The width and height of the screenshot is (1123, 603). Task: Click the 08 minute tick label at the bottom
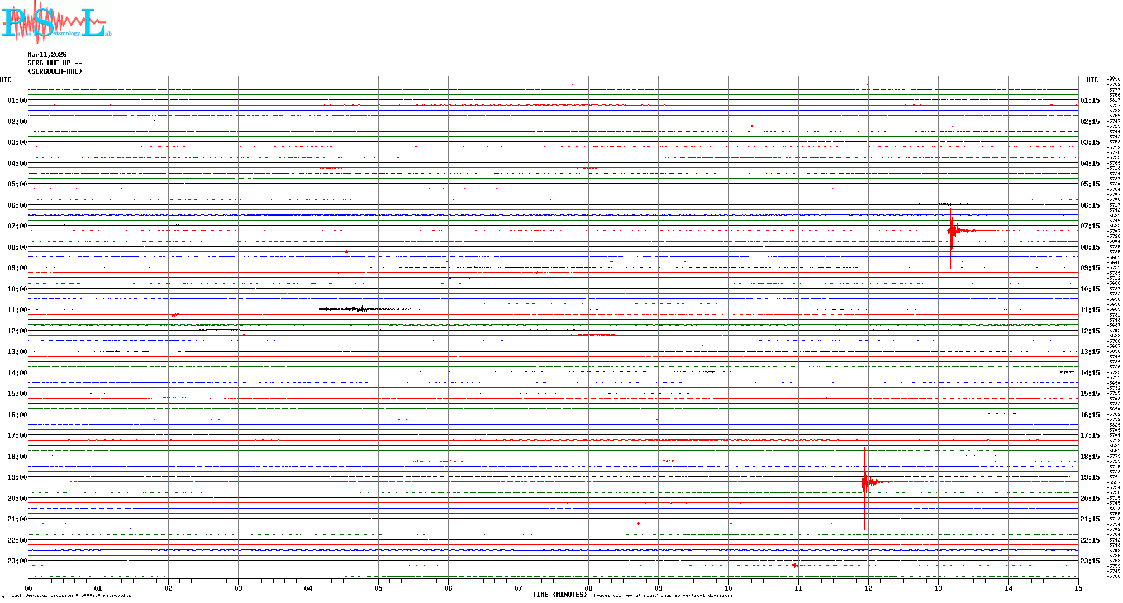click(588, 588)
